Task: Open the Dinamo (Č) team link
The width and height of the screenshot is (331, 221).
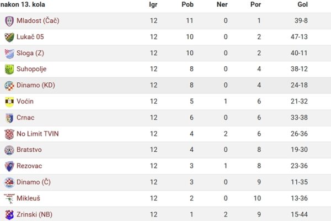Action: pyautogui.click(x=34, y=182)
